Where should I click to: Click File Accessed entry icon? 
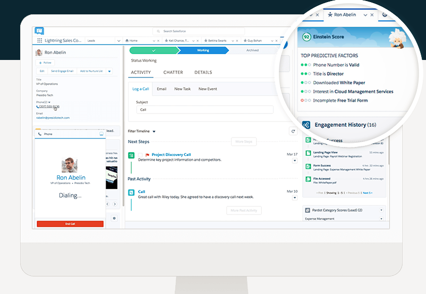309,179
